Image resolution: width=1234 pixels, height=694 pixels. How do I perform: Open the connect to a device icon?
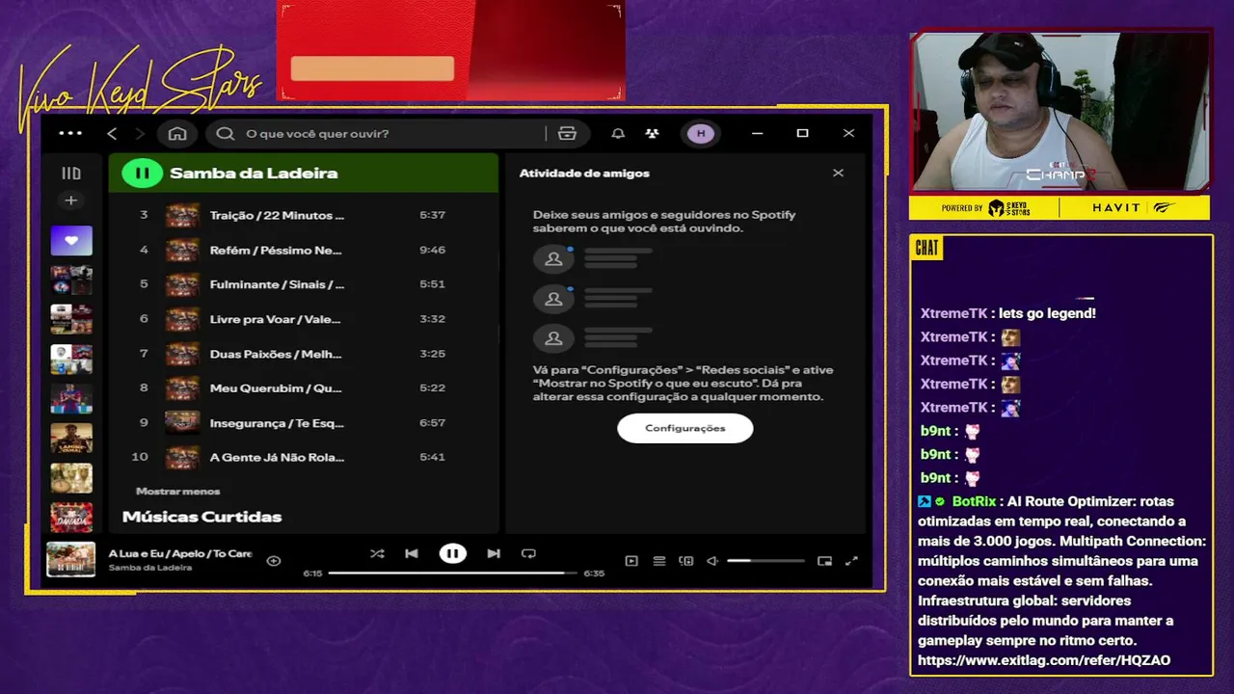pos(686,561)
